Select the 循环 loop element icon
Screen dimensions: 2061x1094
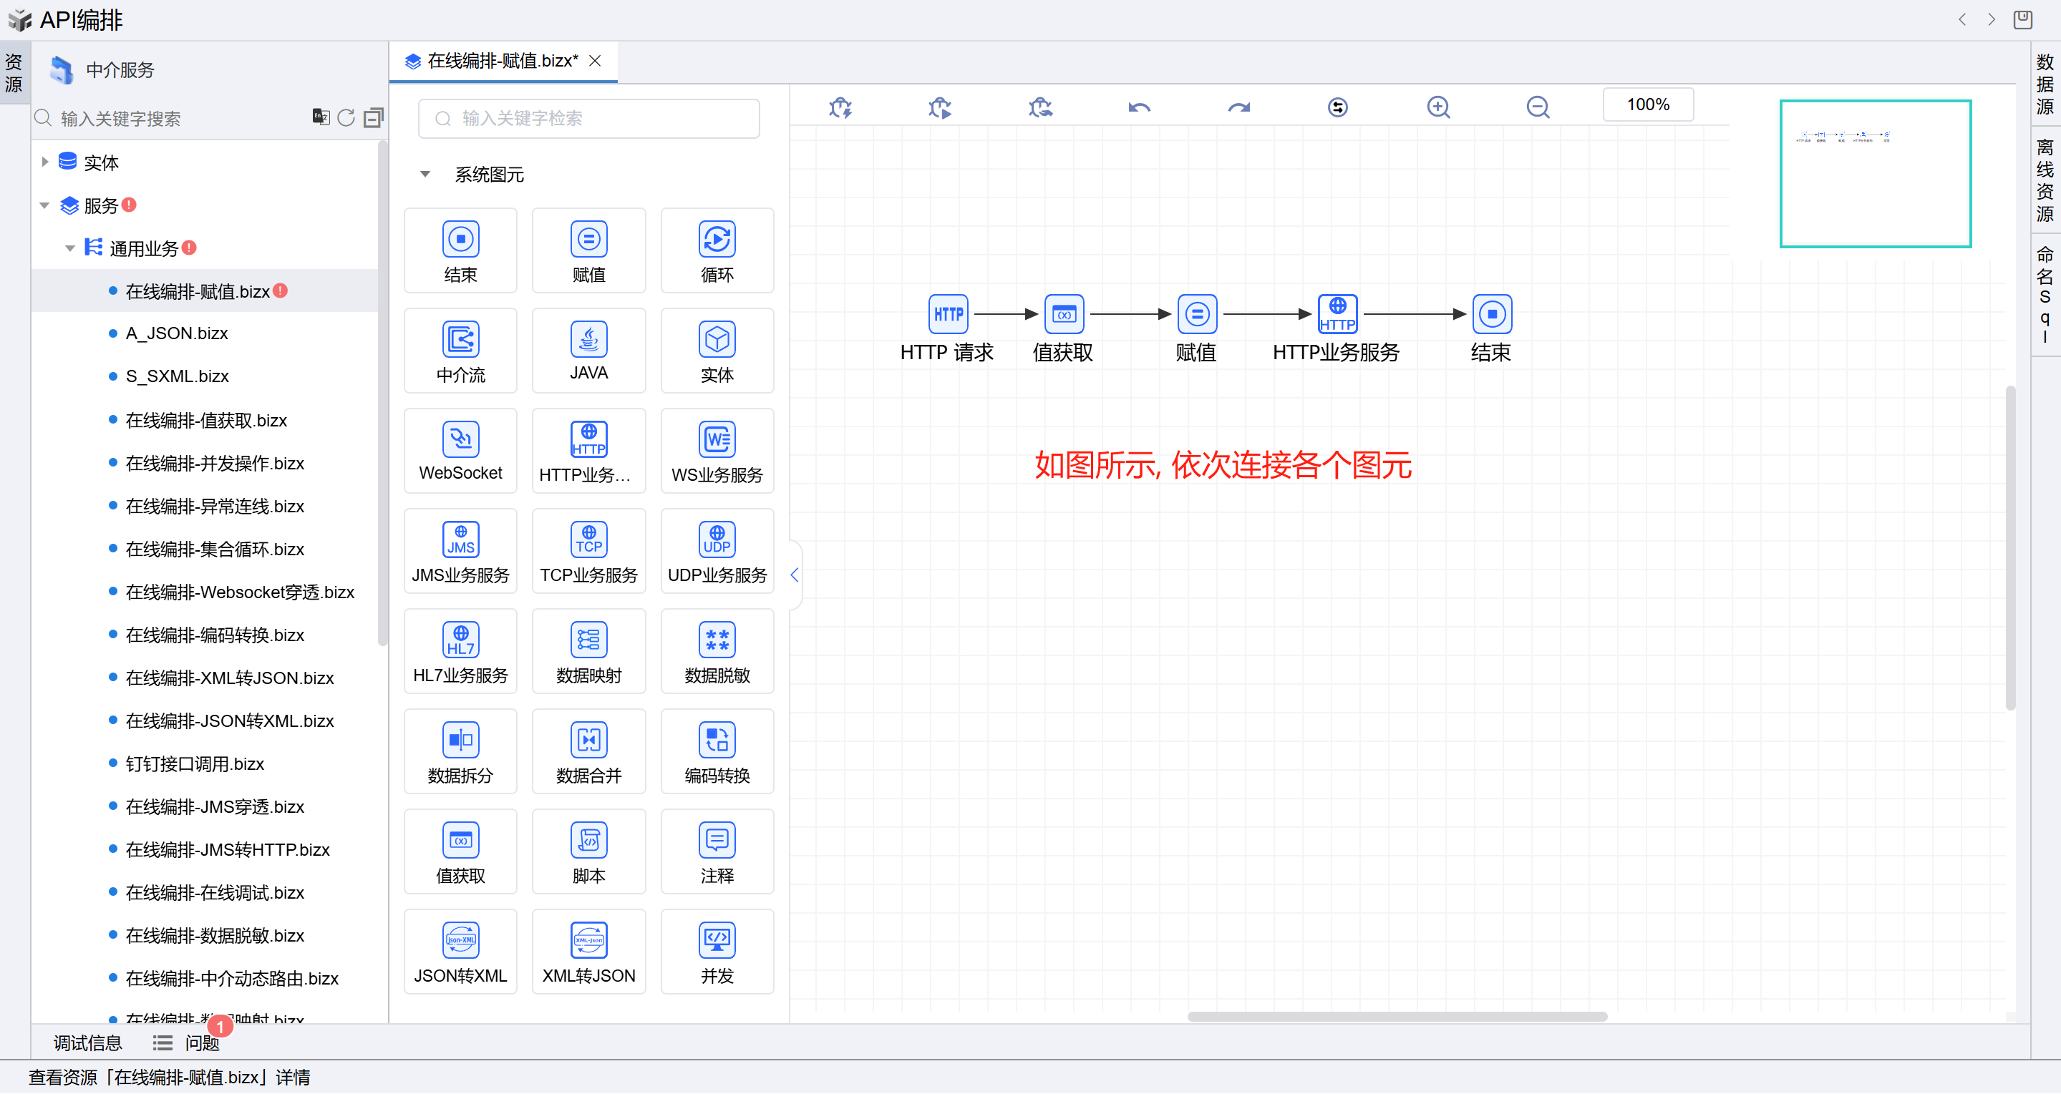click(x=716, y=239)
